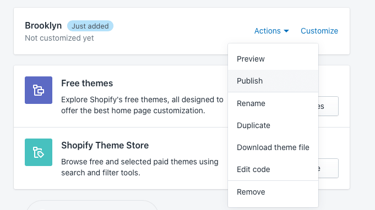375x210 pixels.
Task: Click the Brooklyn theme name
Action: 44,25
